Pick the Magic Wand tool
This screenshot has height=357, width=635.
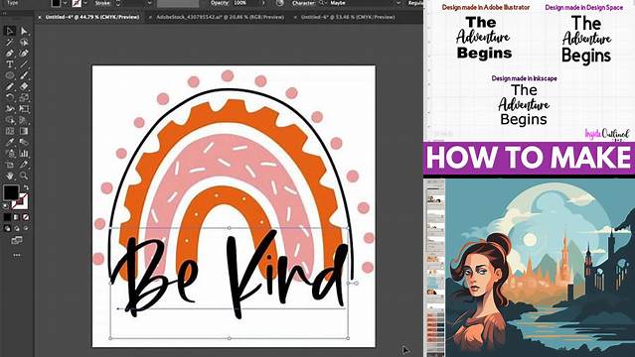[10, 42]
